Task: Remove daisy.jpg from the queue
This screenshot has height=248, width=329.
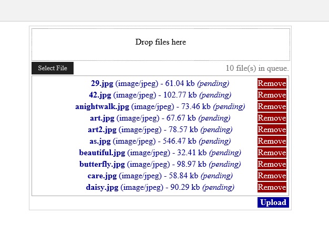Action: pyautogui.click(x=272, y=187)
